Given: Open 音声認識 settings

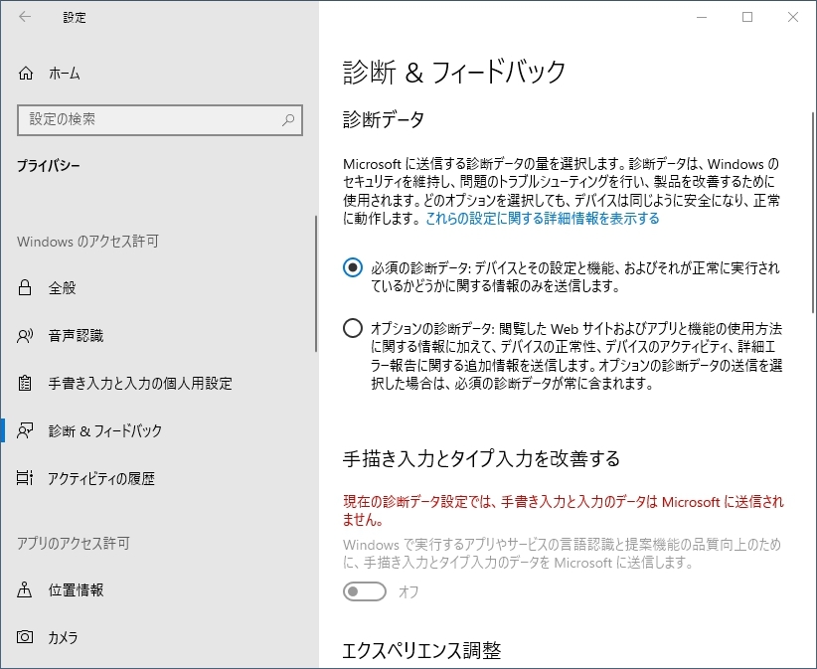Looking at the screenshot, I should click(157, 336).
